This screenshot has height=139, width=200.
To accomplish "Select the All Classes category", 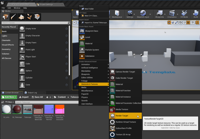I will [7, 58].
